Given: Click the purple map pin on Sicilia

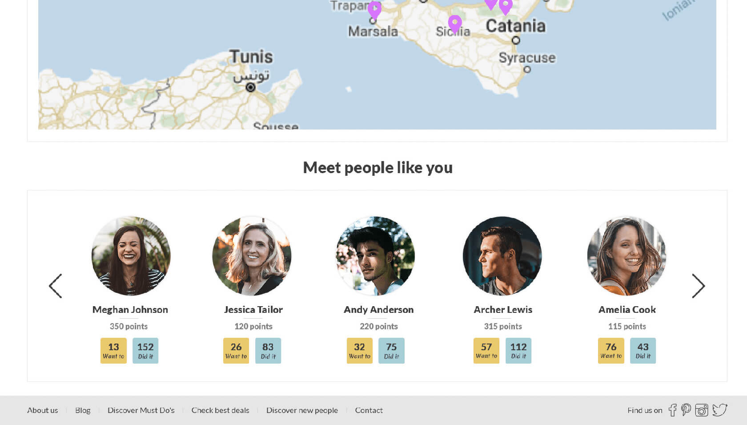Looking at the screenshot, I should click(x=455, y=24).
